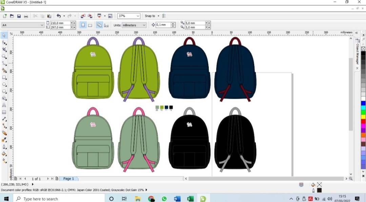This screenshot has height=202, width=366.
Task: Open the Outline pen tool
Action: coord(4,147)
